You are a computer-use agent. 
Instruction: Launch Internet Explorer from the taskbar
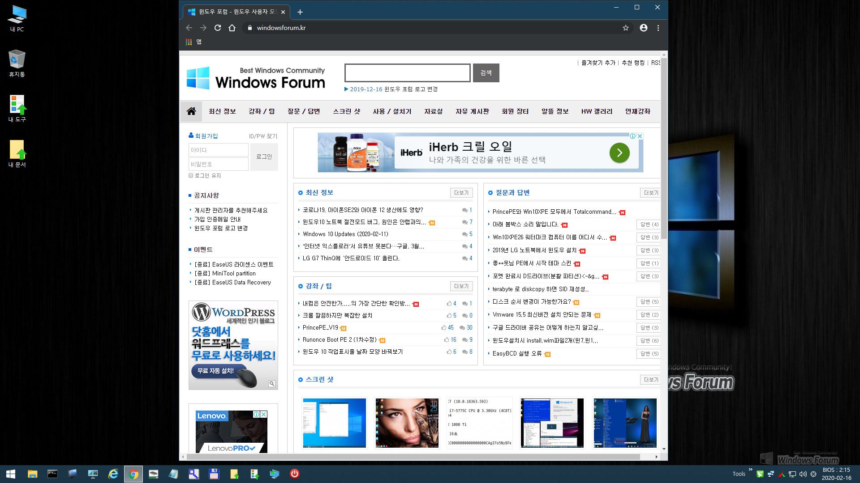click(113, 474)
